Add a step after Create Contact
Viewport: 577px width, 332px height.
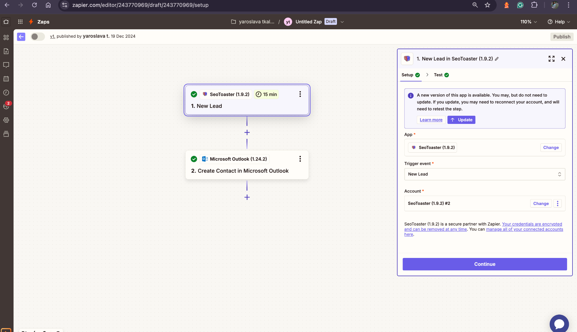coord(247,197)
